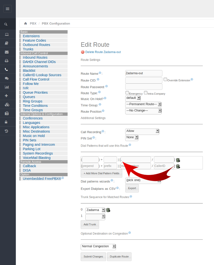Go to Music on Hold menu item
Image resolution: width=214 pixels, height=265 pixels.
(34, 136)
